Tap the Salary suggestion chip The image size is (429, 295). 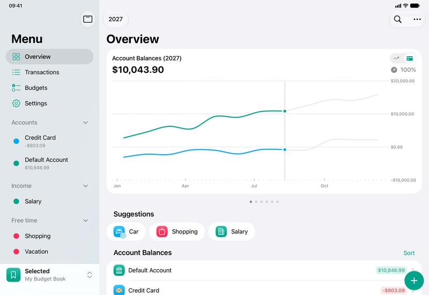click(x=232, y=232)
